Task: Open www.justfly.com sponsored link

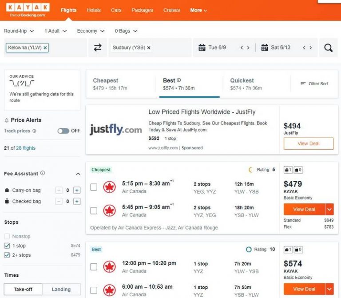Action: 163,148
